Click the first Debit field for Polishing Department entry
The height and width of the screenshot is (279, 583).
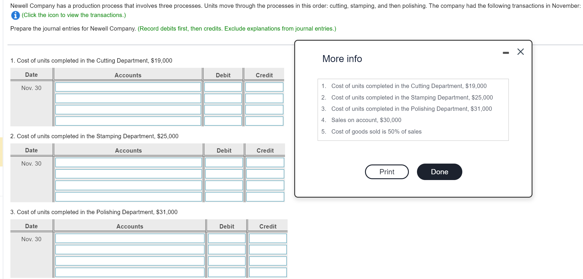[x=226, y=238]
